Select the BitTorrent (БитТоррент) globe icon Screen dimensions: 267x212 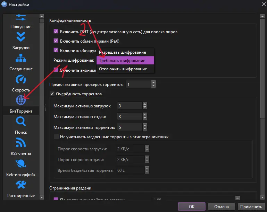coord(21,100)
